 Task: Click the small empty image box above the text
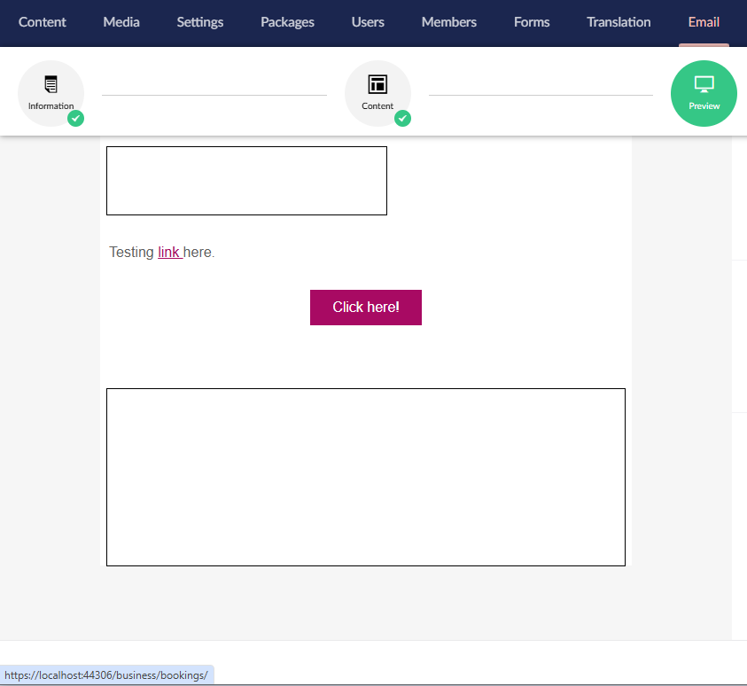point(246,181)
